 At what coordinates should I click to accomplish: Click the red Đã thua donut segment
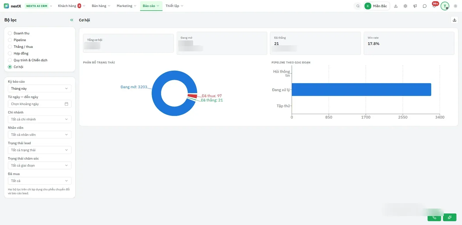(192, 96)
